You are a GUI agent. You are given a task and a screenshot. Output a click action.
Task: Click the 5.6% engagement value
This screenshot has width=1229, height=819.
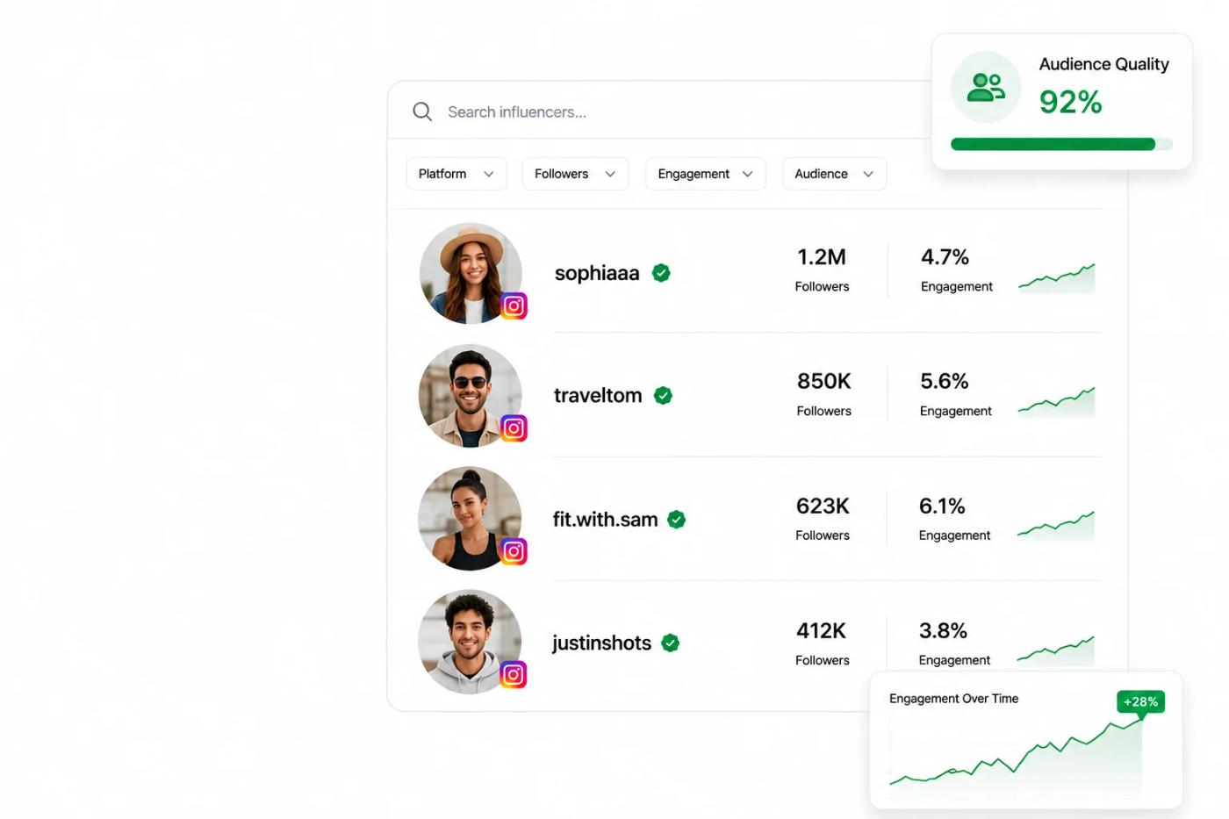click(x=945, y=381)
